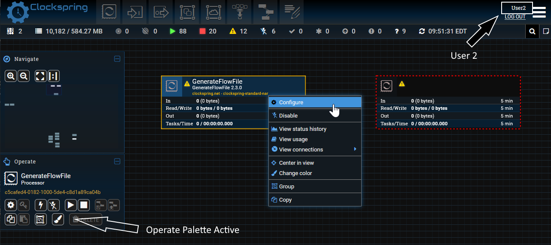Choose Copy in the context menu
551x245 pixels.
click(315, 200)
